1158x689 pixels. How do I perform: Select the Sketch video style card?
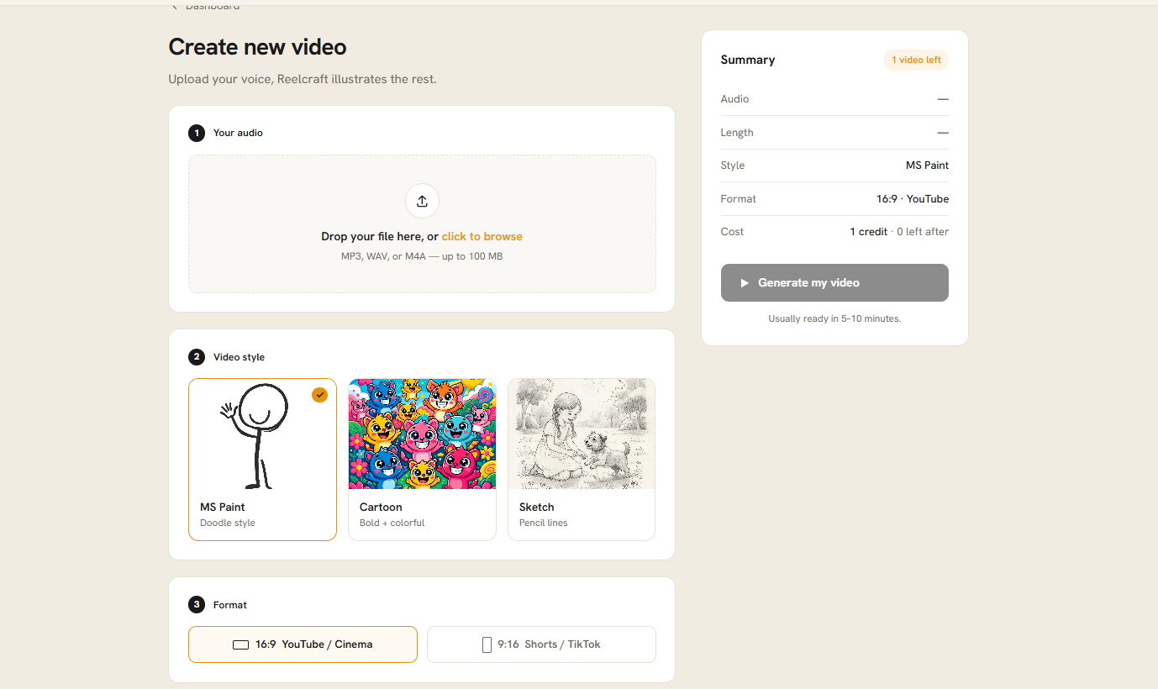(582, 460)
